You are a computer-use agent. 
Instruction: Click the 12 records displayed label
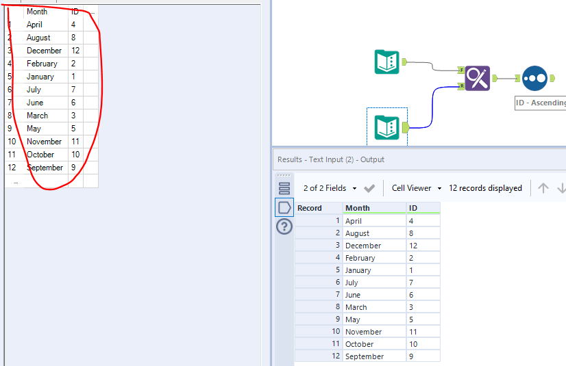click(x=485, y=188)
